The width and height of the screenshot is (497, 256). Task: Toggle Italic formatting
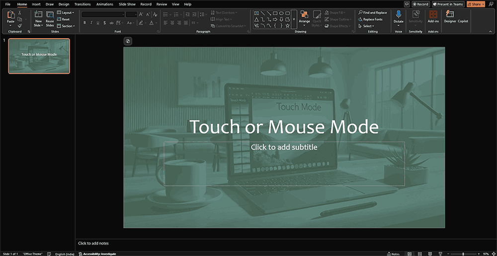[x=91, y=23]
